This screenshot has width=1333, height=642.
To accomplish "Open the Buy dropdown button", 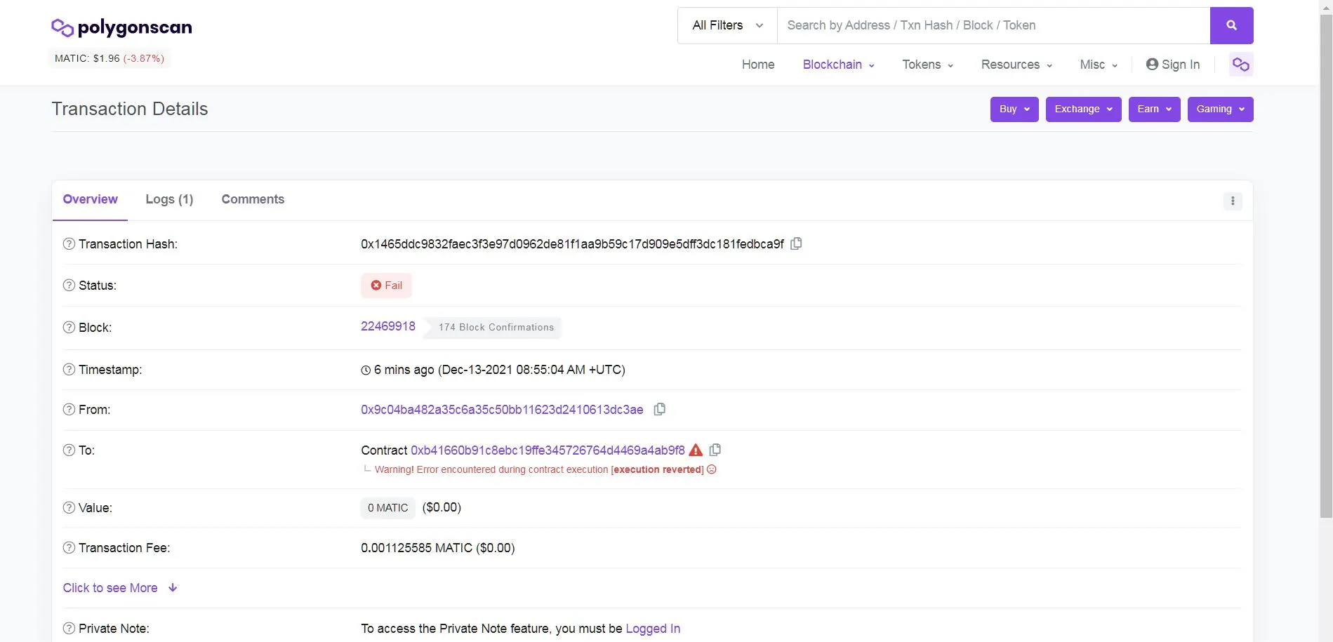I will 1014,109.
